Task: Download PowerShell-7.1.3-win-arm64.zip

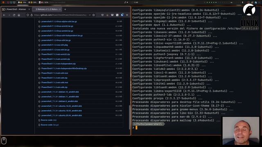Action: (56, 59)
